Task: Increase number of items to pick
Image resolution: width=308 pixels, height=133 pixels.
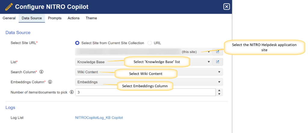Action: (219, 90)
